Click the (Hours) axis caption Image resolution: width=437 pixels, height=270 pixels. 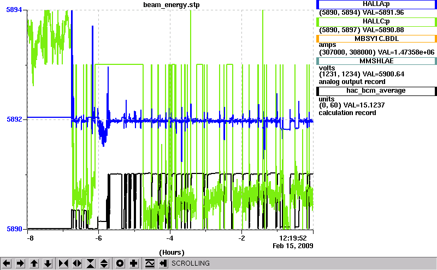pyautogui.click(x=172, y=253)
